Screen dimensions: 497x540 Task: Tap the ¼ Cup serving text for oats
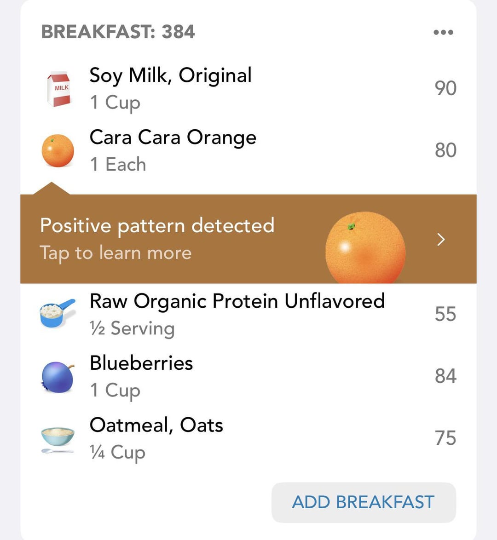[117, 452]
